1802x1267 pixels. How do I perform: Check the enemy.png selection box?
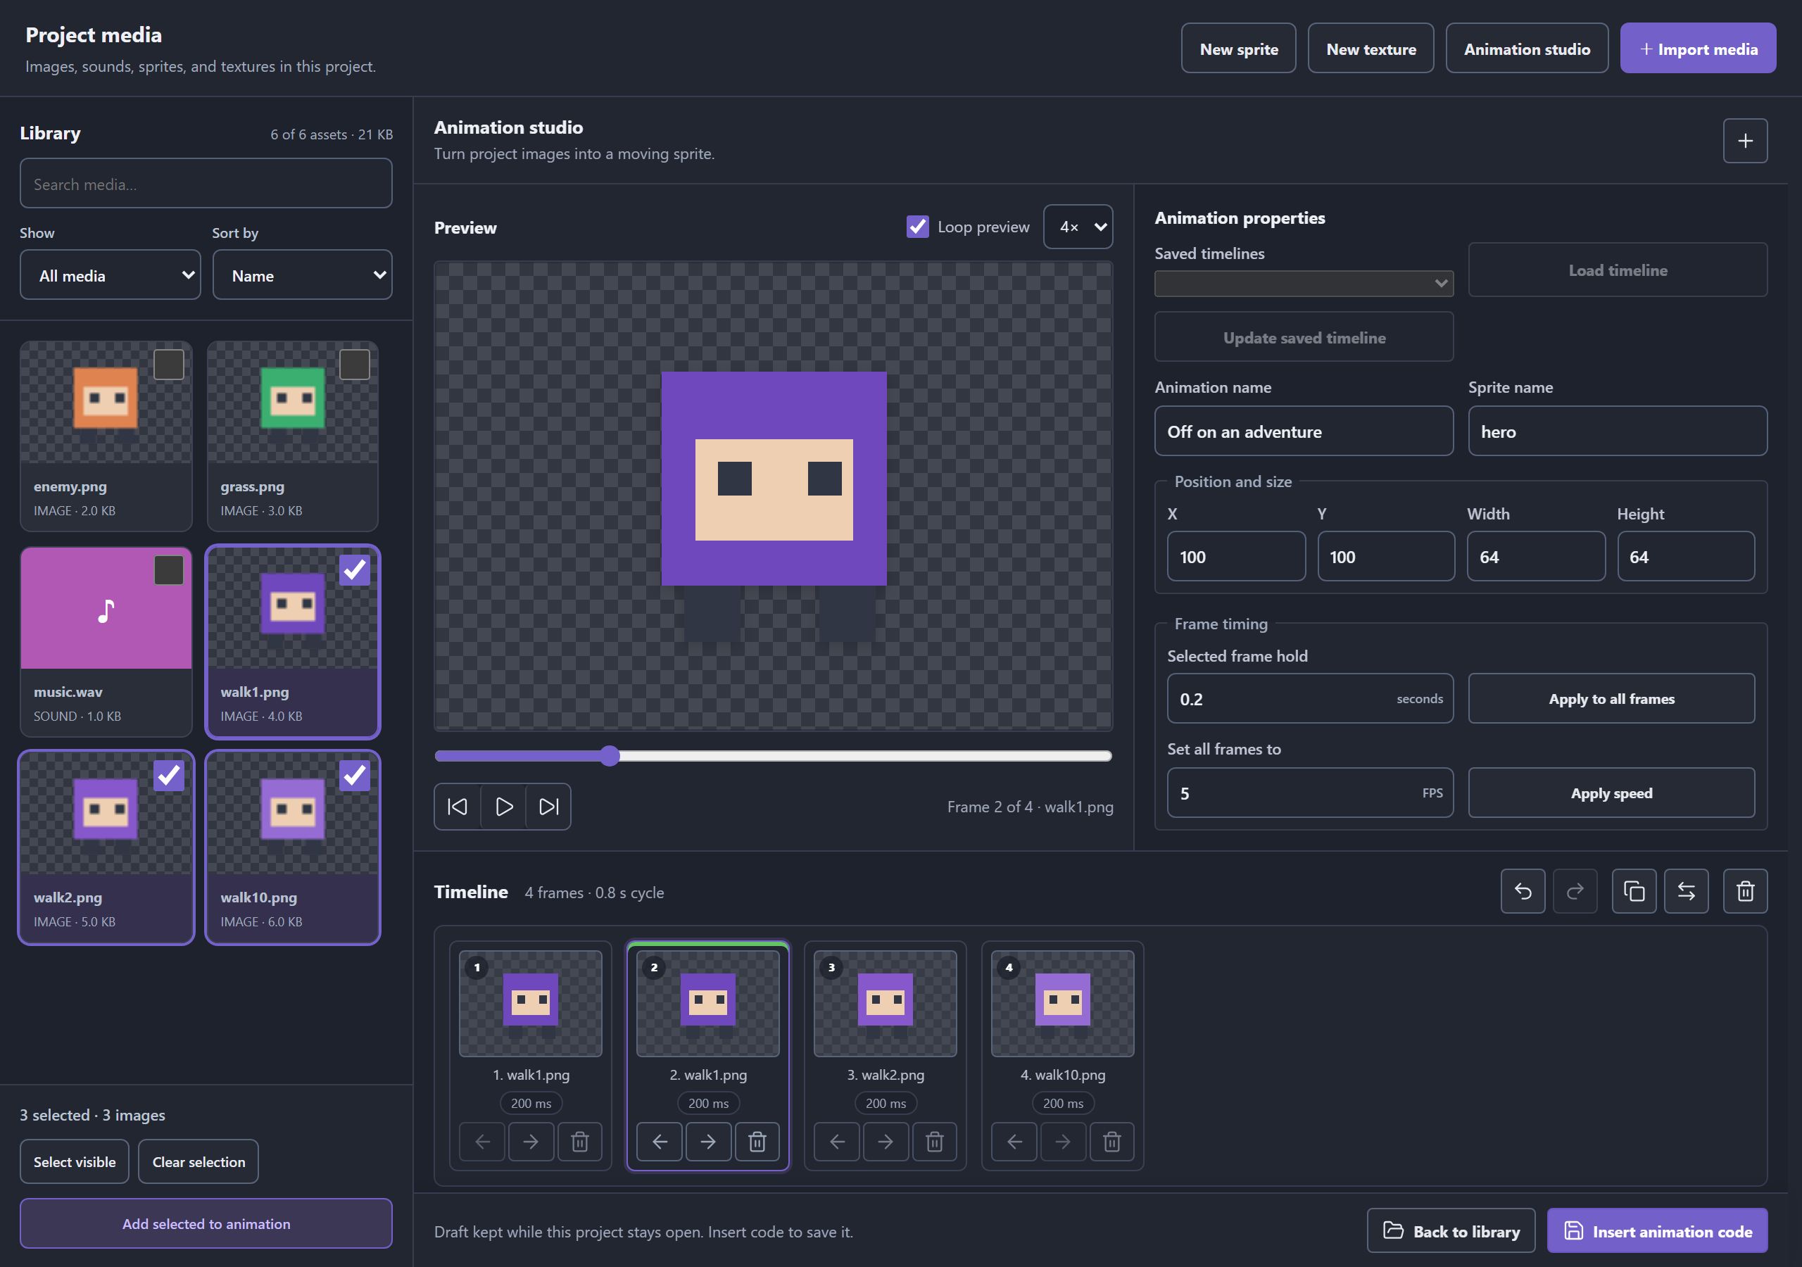[x=169, y=364]
